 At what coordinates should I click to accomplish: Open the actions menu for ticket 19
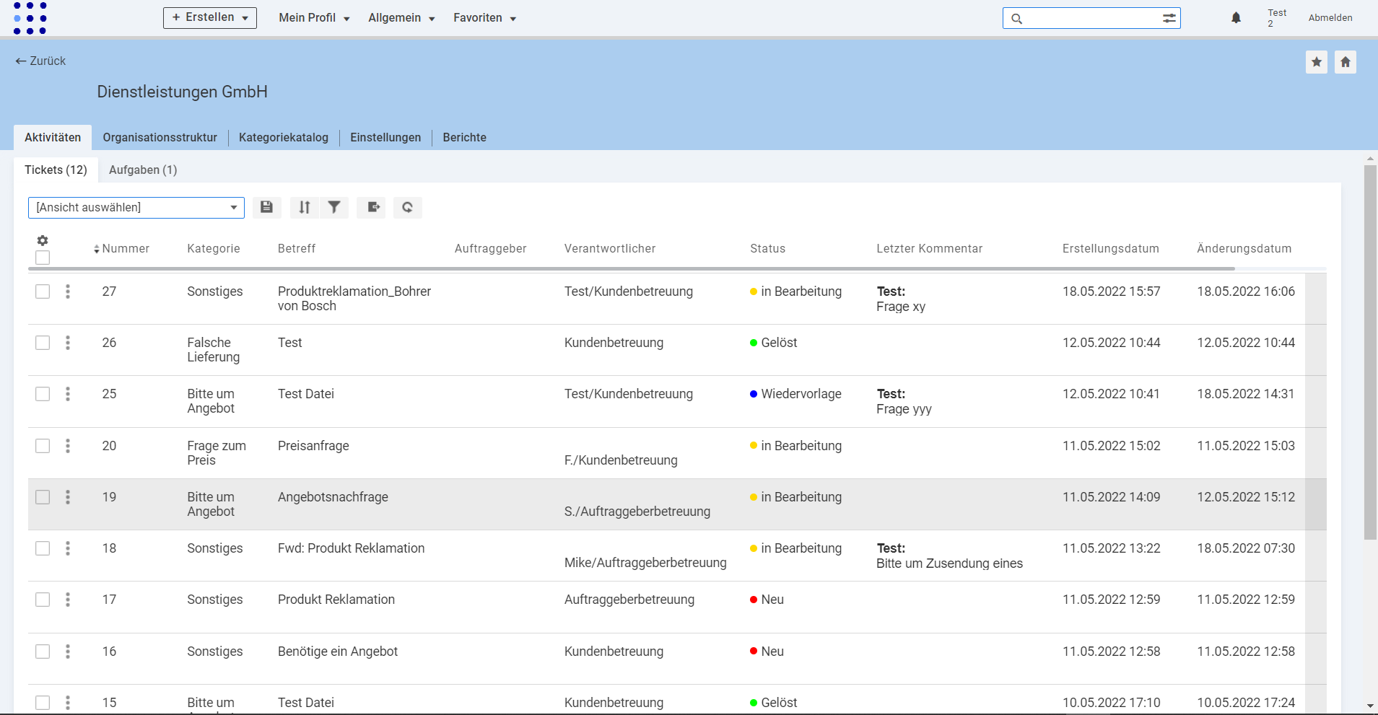click(68, 497)
